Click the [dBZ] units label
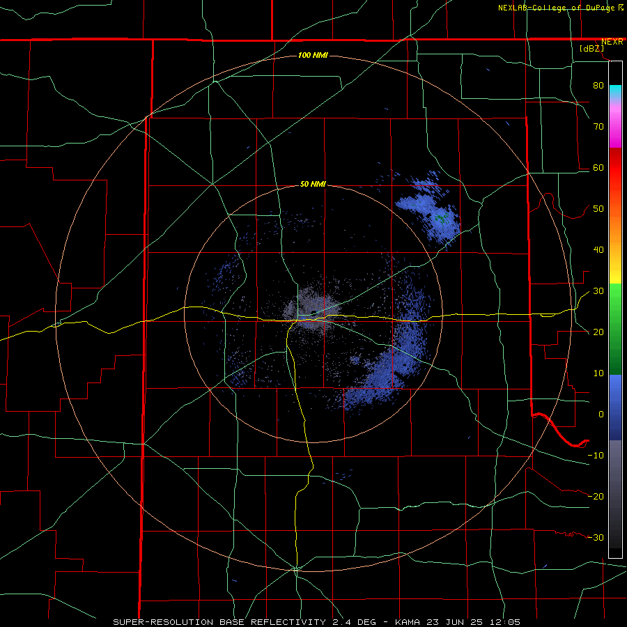 pos(591,49)
